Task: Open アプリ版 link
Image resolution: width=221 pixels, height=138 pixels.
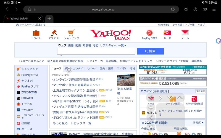Action: [x=190, y=25]
